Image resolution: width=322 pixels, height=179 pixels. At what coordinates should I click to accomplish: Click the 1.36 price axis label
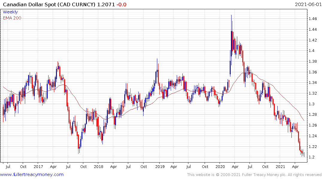point(313,72)
